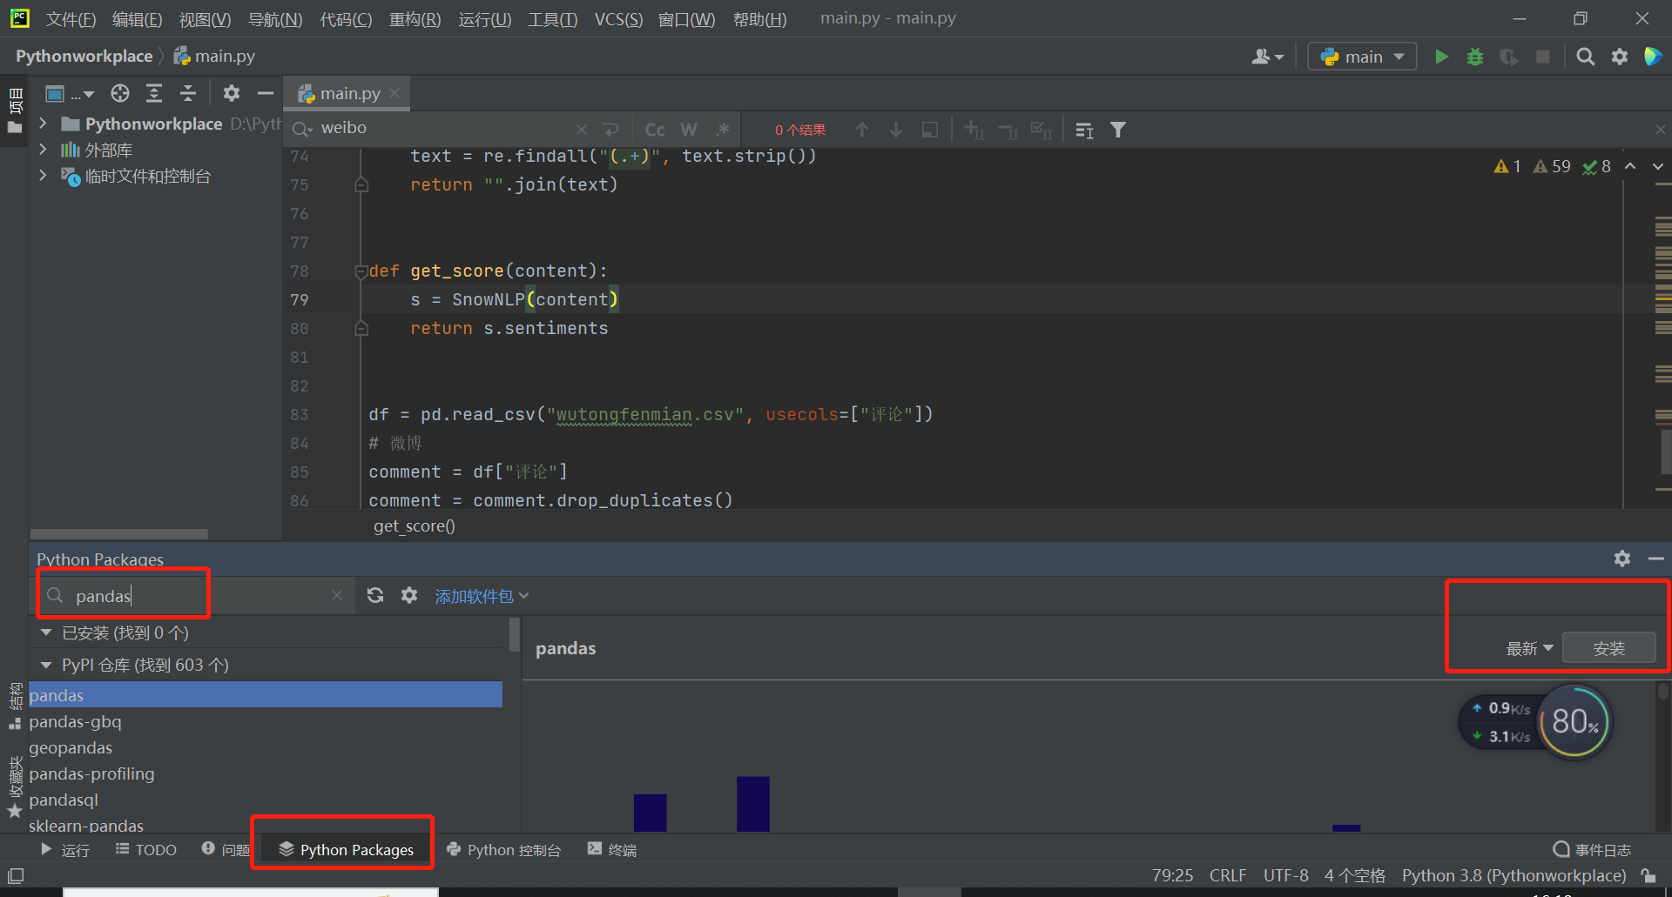Open the find filter funnel icon
Viewport: 1672px width, 897px height.
point(1118,130)
